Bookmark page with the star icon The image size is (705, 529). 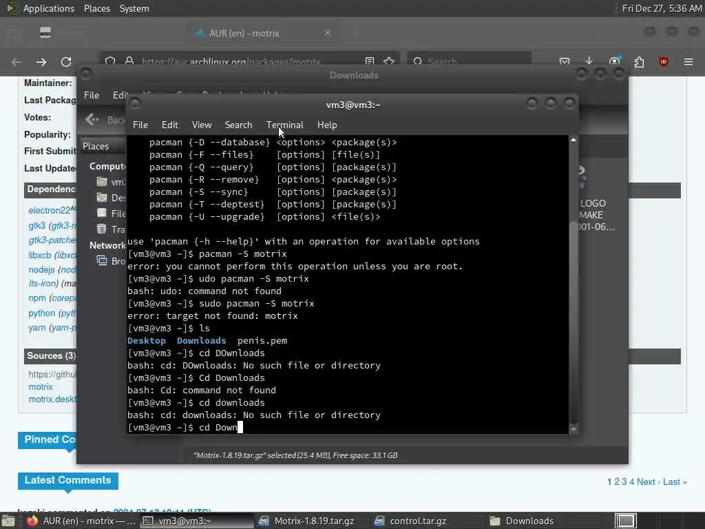(390, 61)
